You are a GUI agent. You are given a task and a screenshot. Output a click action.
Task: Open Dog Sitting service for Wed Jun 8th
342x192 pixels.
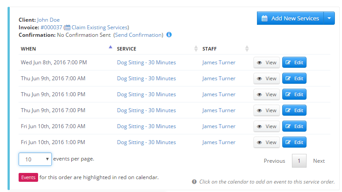[x=146, y=63]
